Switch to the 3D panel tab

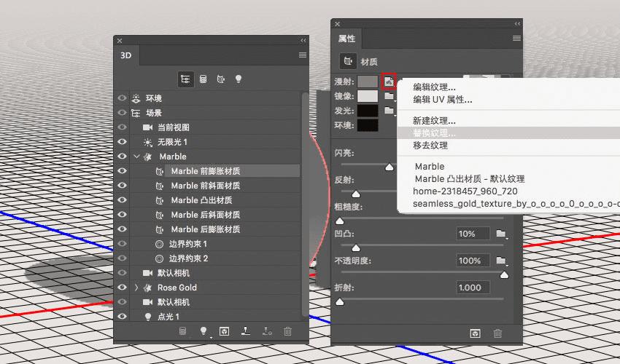pyautogui.click(x=126, y=55)
